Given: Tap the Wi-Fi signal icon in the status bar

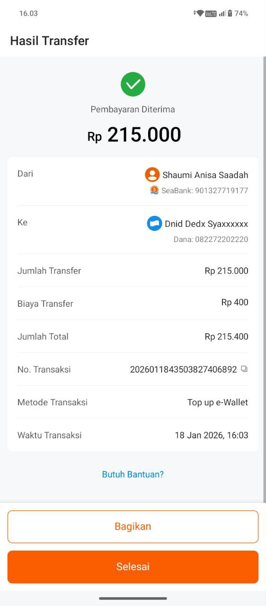Looking at the screenshot, I should [199, 13].
